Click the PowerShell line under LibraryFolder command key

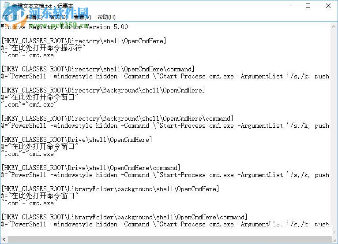point(165,224)
